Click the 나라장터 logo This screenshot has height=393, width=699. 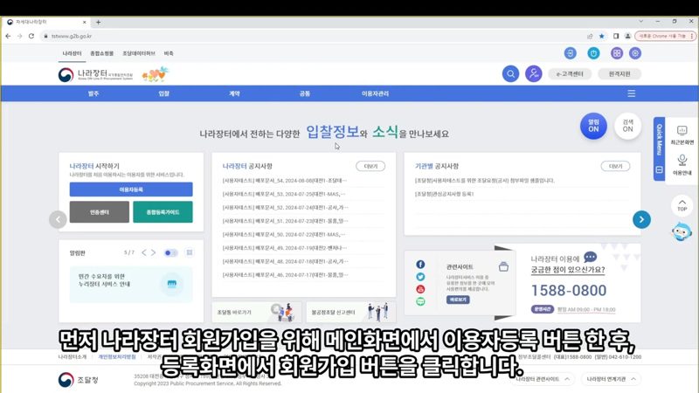pyautogui.click(x=95, y=74)
